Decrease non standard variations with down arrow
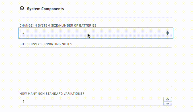The width and height of the screenshot is (193, 112). click(168, 104)
